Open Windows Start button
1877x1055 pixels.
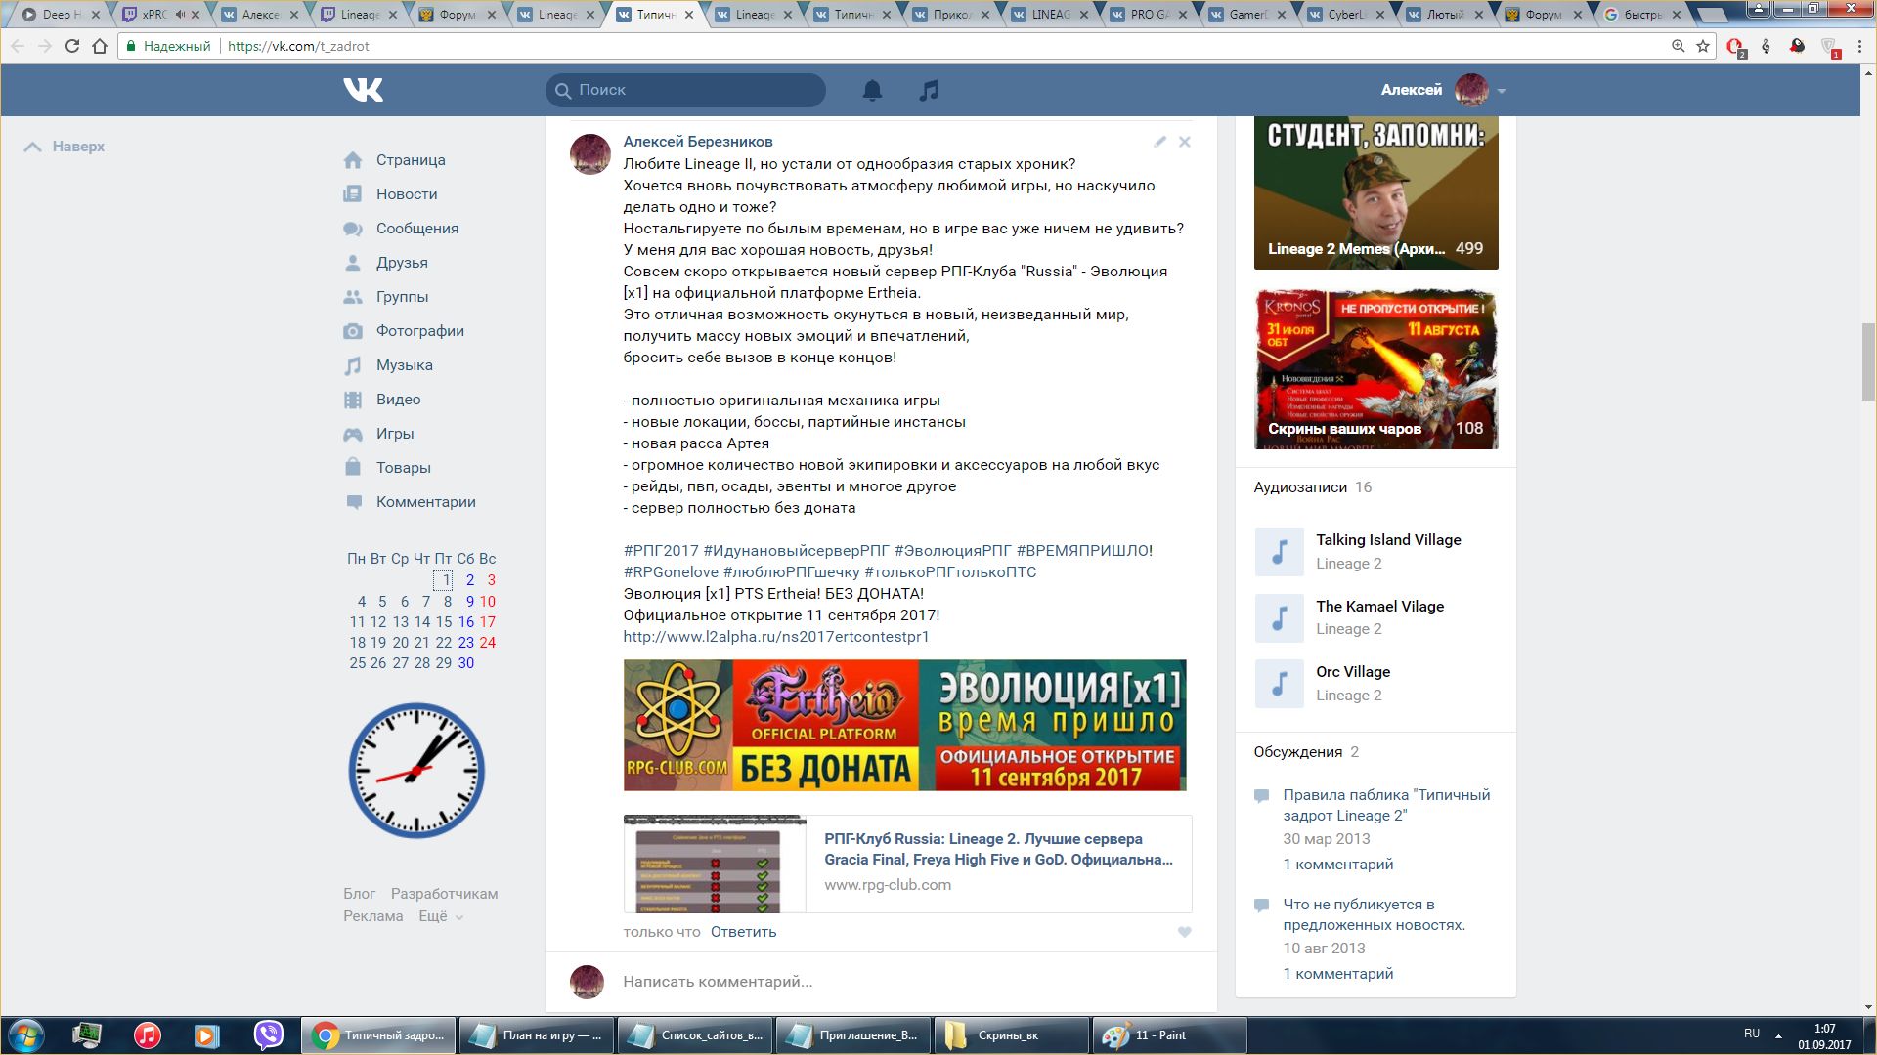26,1035
